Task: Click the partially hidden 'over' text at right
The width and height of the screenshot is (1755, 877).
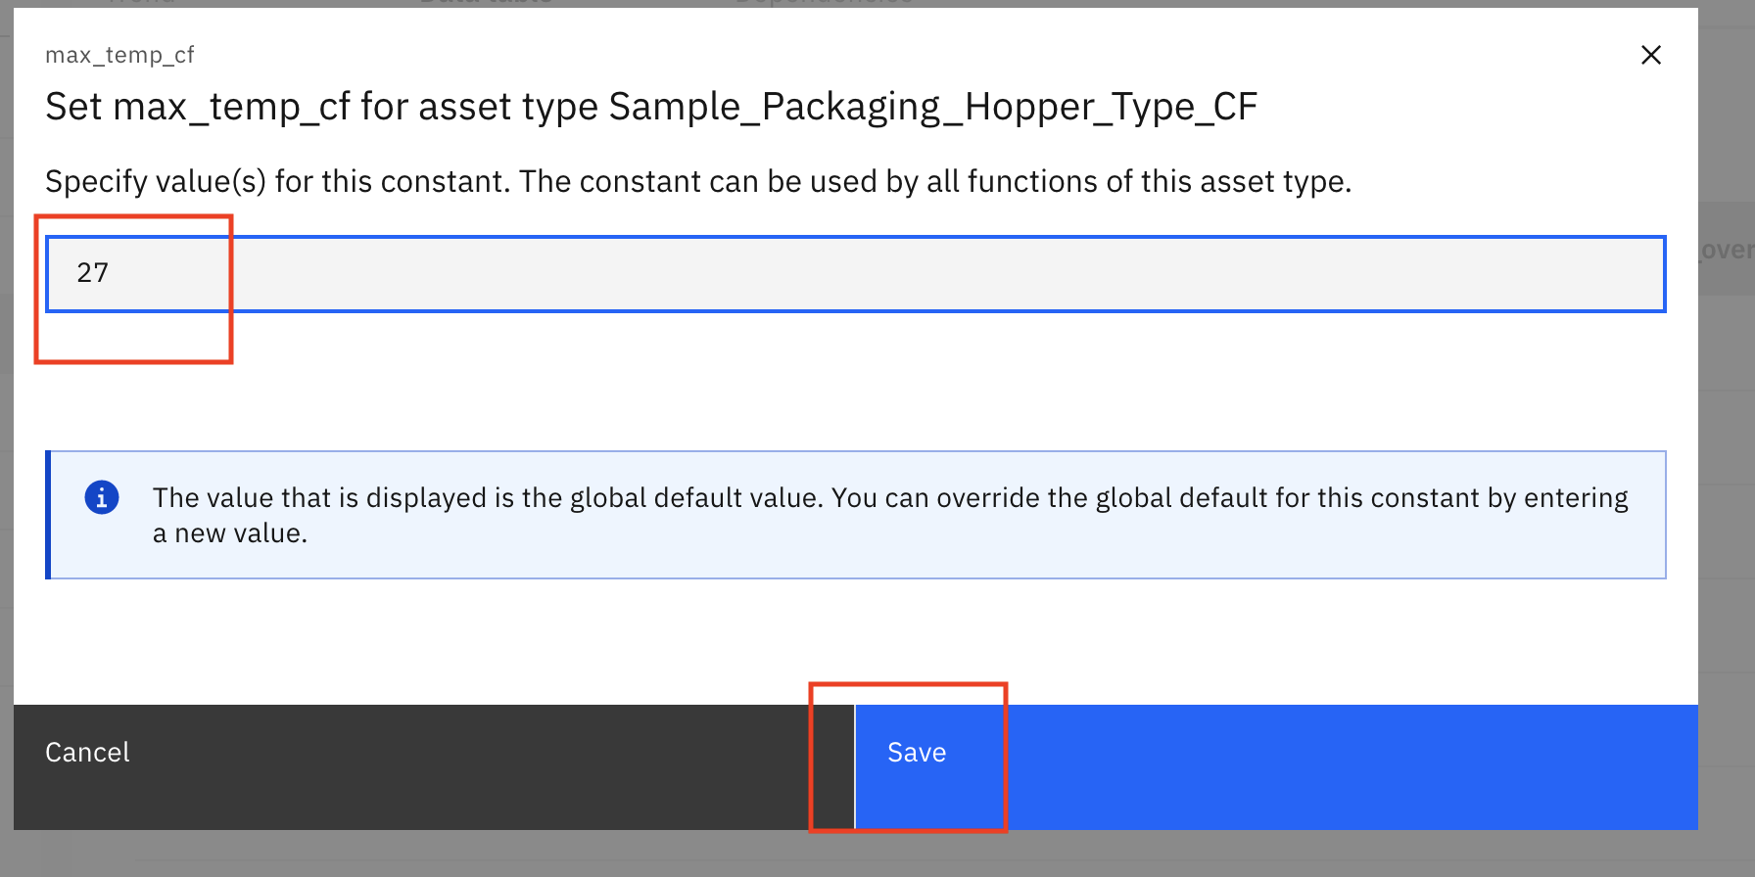Action: (x=1727, y=250)
